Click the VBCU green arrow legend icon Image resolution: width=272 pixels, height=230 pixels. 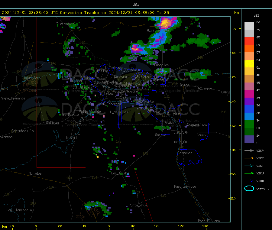[249, 173]
